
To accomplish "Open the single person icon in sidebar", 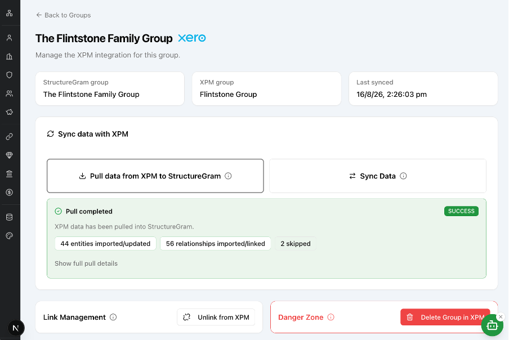I will point(10,38).
